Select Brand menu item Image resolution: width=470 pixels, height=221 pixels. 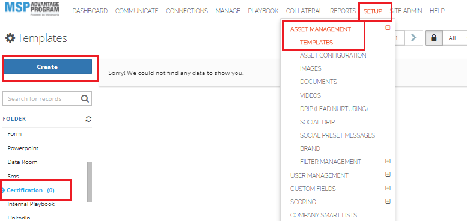coord(310,148)
